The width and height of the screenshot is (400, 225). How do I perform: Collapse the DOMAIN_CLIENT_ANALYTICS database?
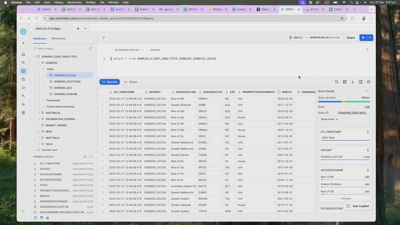35,57
